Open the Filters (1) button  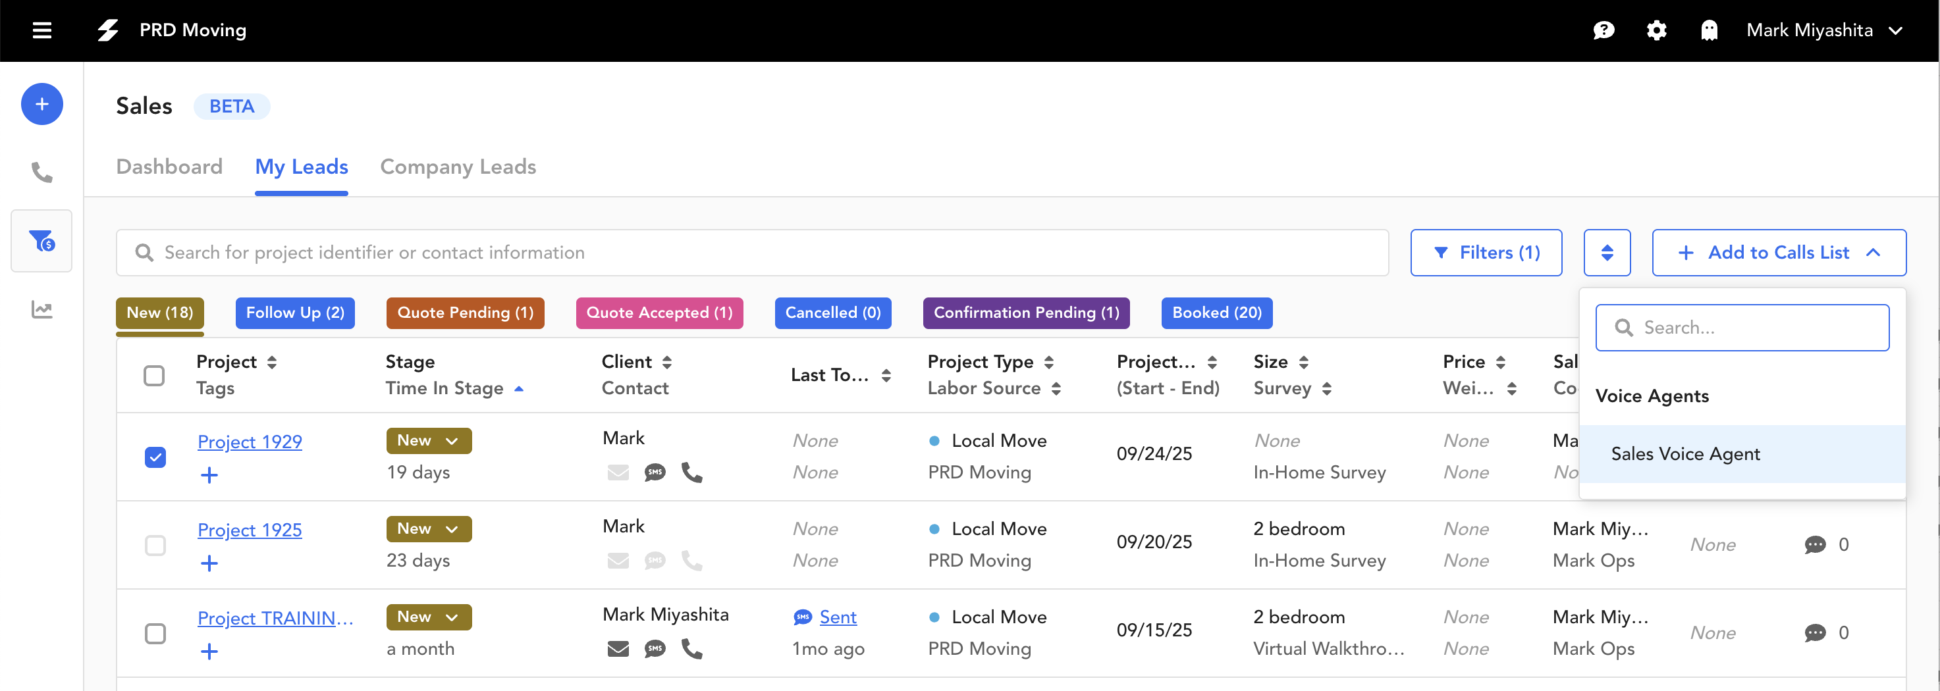coord(1485,253)
